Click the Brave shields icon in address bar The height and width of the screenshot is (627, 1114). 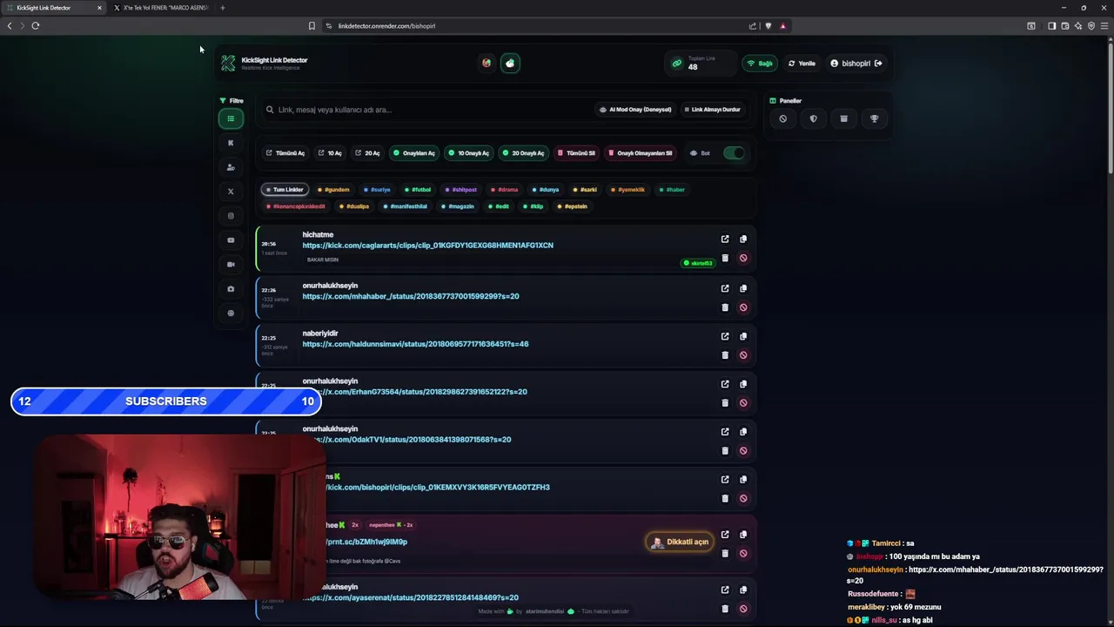pos(768,26)
